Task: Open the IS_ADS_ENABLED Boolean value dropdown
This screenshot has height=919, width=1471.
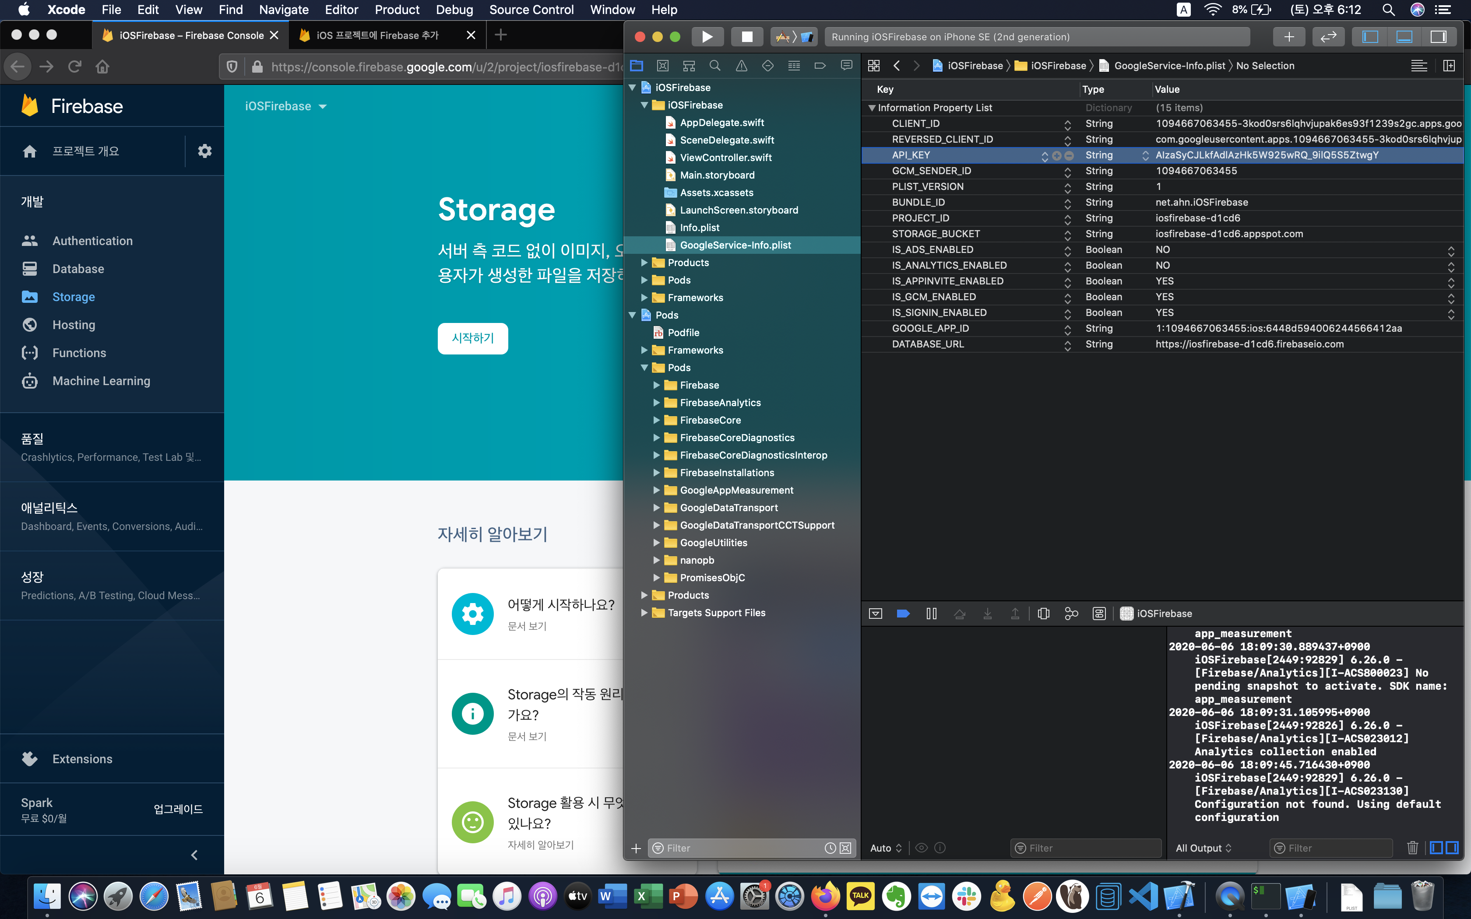Action: 1450,250
